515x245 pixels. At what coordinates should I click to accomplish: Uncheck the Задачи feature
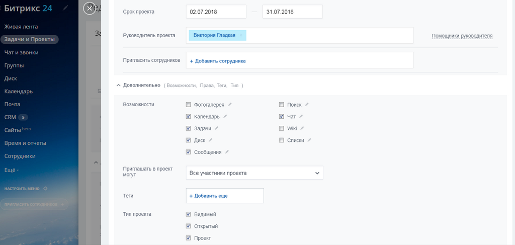[188, 128]
